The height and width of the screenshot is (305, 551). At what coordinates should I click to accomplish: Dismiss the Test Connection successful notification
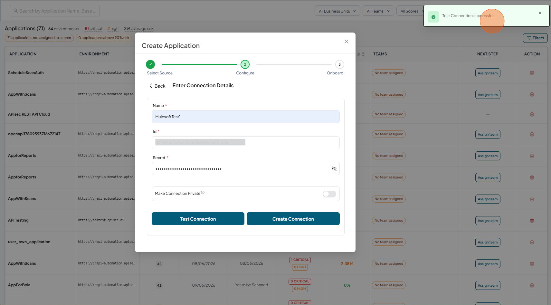pyautogui.click(x=540, y=13)
